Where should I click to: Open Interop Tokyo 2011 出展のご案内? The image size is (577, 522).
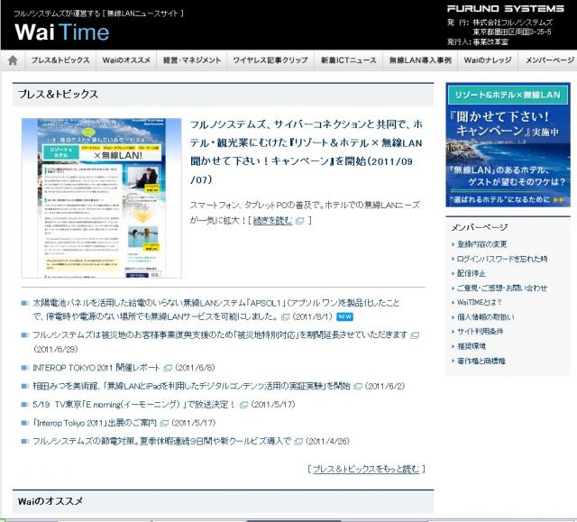[95, 423]
